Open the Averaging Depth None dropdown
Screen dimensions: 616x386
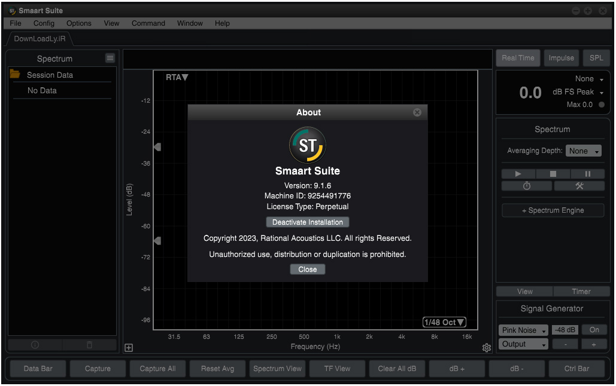pos(584,151)
